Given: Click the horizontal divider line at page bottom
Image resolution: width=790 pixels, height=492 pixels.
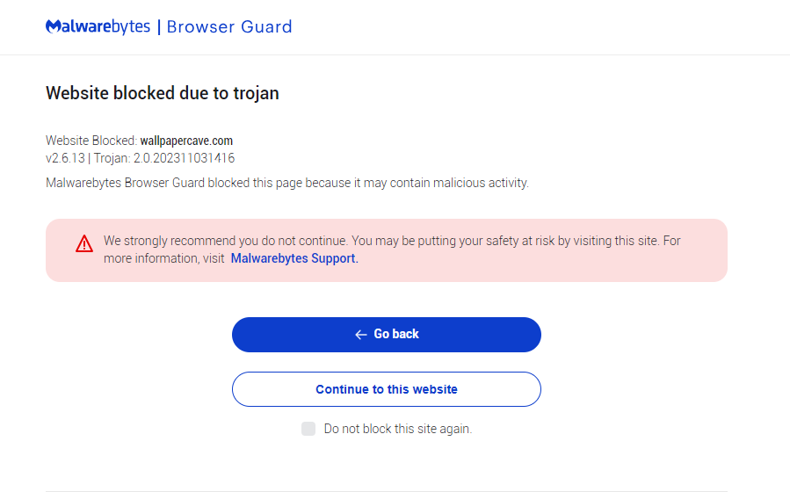Looking at the screenshot, I should pos(387,490).
